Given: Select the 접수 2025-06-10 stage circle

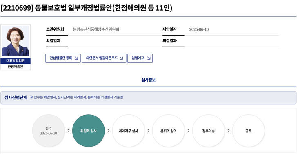Looking at the screenshot, I should (49, 131).
